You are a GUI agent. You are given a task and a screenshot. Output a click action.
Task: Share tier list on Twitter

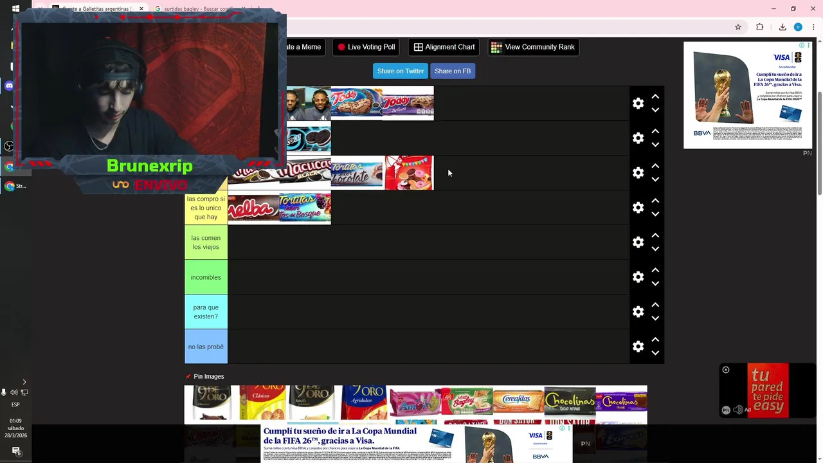click(401, 71)
